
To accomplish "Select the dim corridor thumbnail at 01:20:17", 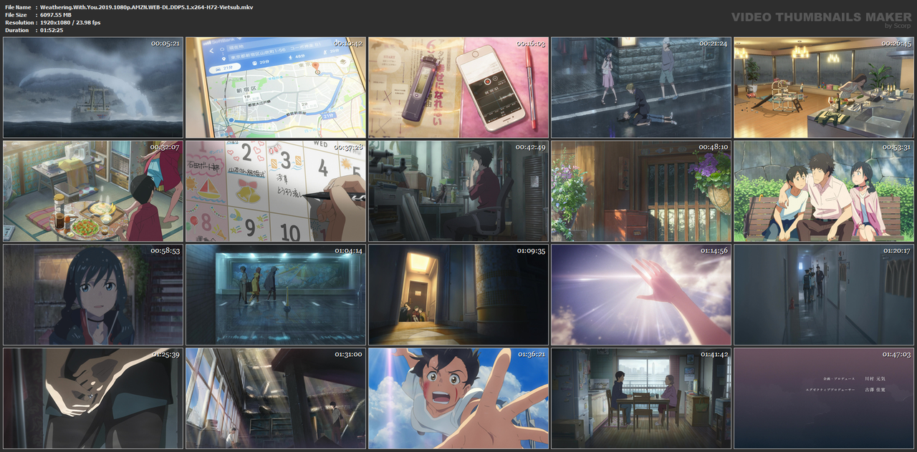I will pyautogui.click(x=824, y=295).
